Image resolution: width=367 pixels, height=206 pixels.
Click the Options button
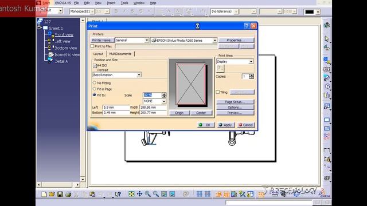(x=235, y=108)
